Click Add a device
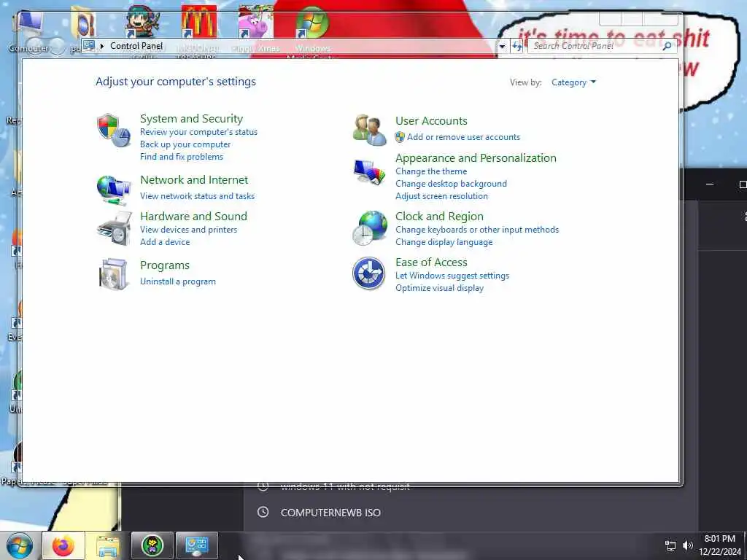This screenshot has width=747, height=560. (165, 242)
